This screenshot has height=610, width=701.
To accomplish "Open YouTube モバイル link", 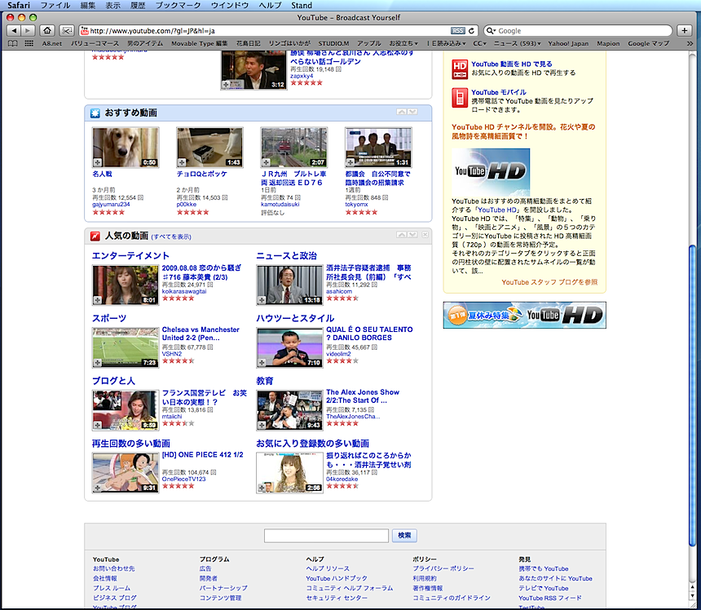I will pyautogui.click(x=499, y=92).
